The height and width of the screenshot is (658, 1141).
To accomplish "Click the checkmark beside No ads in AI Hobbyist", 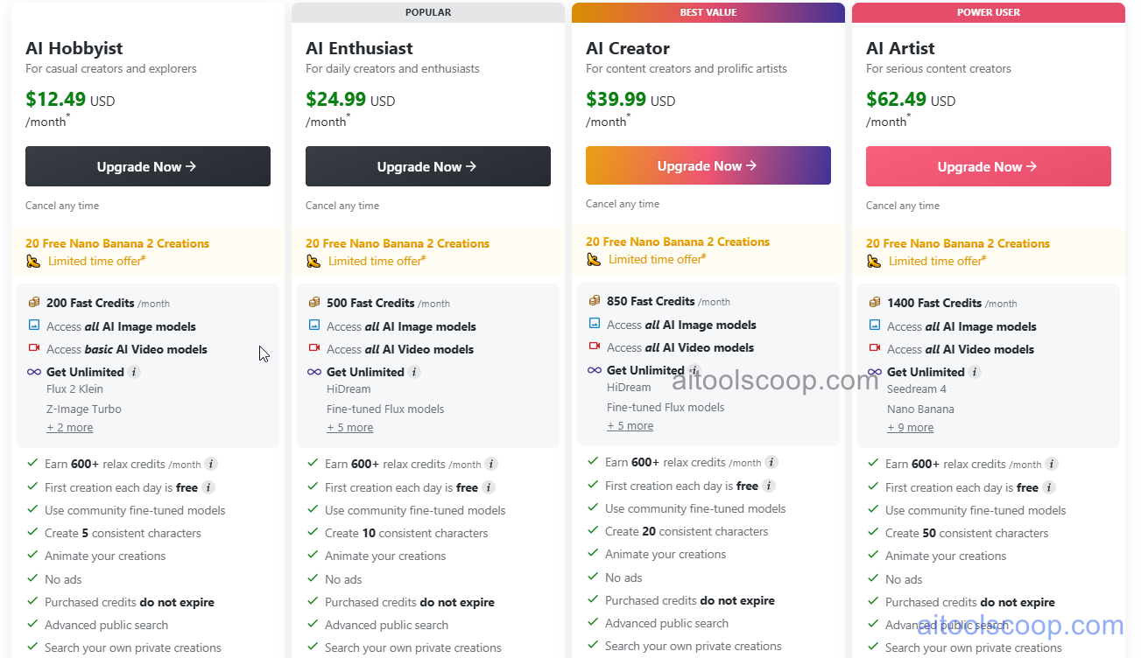I will [32, 579].
